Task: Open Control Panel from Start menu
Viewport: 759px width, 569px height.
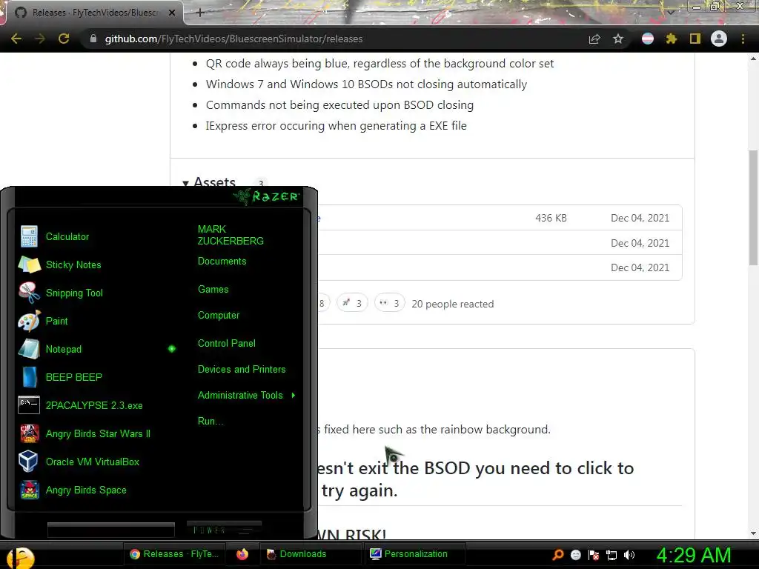Action: (x=227, y=344)
